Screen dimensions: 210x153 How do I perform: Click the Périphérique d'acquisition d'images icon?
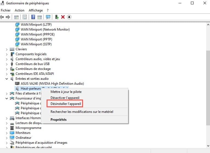pyautogui.click(x=12, y=143)
